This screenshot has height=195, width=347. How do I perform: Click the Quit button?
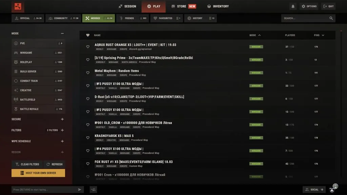[x=328, y=6]
